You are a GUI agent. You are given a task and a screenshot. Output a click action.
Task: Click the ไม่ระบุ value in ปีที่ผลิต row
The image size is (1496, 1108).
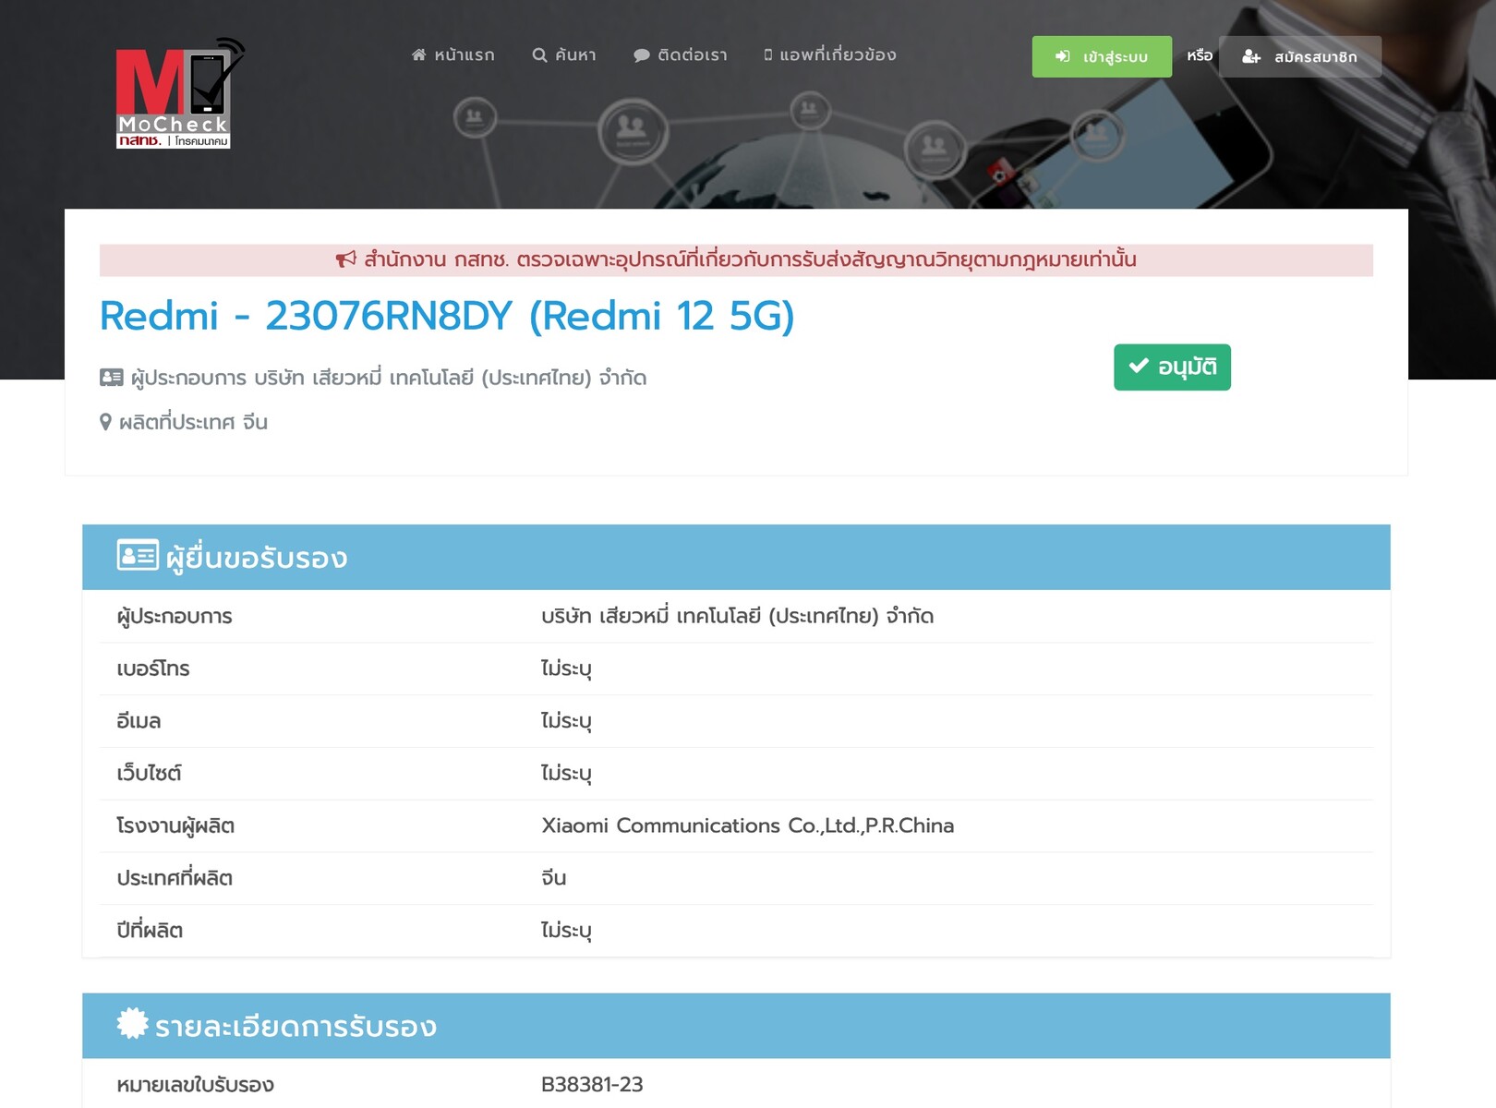tap(566, 931)
